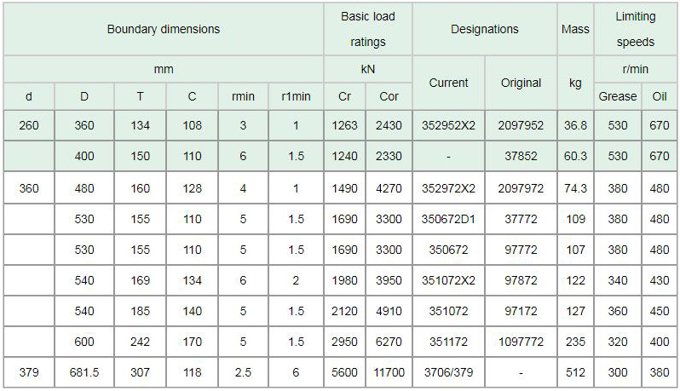Select designation cell 352952X2
680x391 pixels.
pos(448,125)
